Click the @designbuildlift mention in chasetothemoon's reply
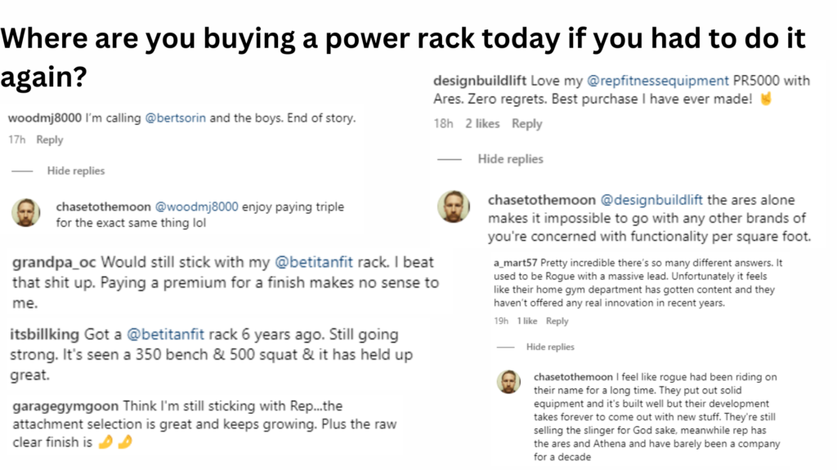Image resolution: width=837 pixels, height=470 pixels. tap(652, 200)
